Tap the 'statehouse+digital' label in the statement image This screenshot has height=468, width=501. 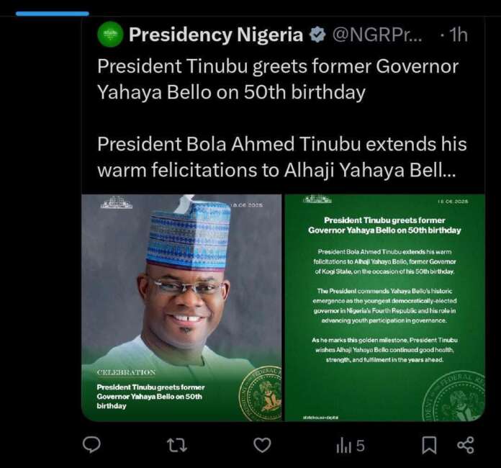316,414
